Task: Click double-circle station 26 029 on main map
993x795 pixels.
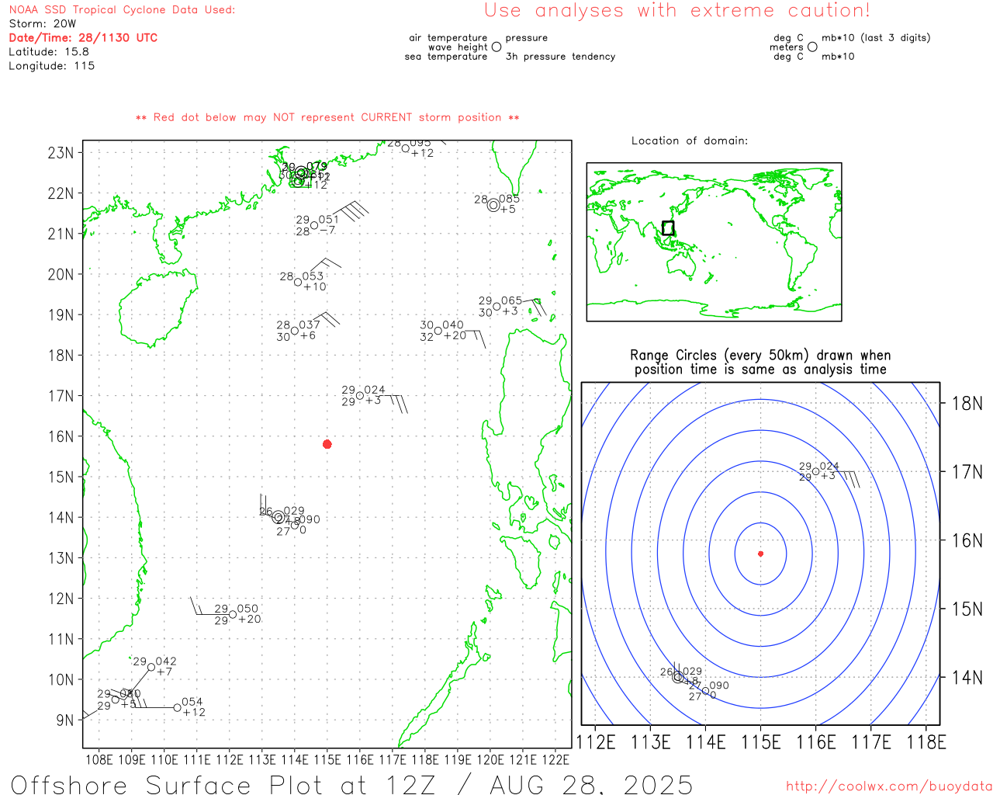Action: [x=278, y=517]
